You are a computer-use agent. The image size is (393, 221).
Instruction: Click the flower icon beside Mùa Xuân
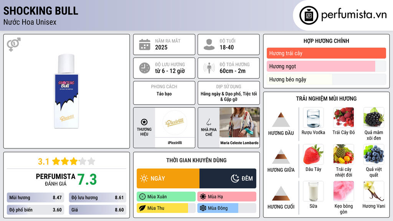142,197
